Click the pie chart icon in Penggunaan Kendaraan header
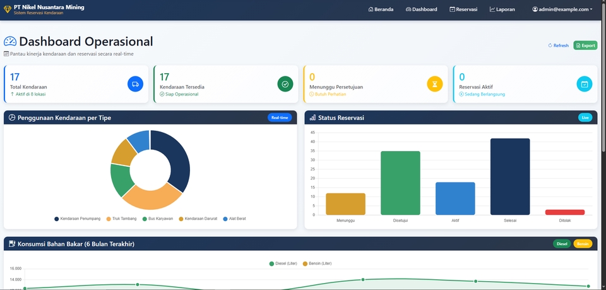Screen dimensions: 606x290 (x=12, y=118)
